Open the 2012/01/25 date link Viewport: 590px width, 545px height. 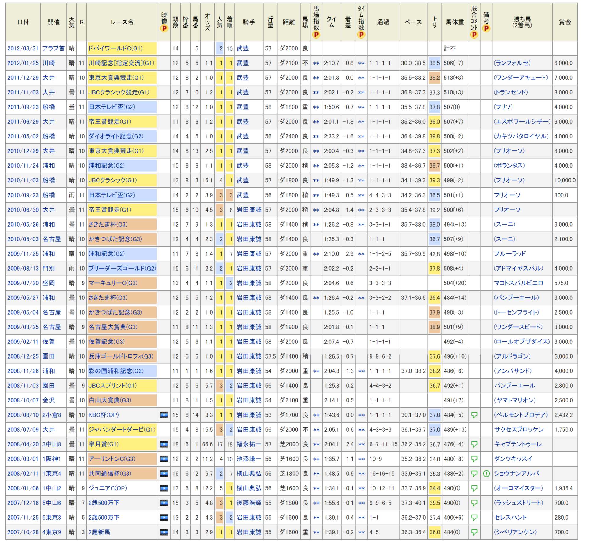[23, 63]
